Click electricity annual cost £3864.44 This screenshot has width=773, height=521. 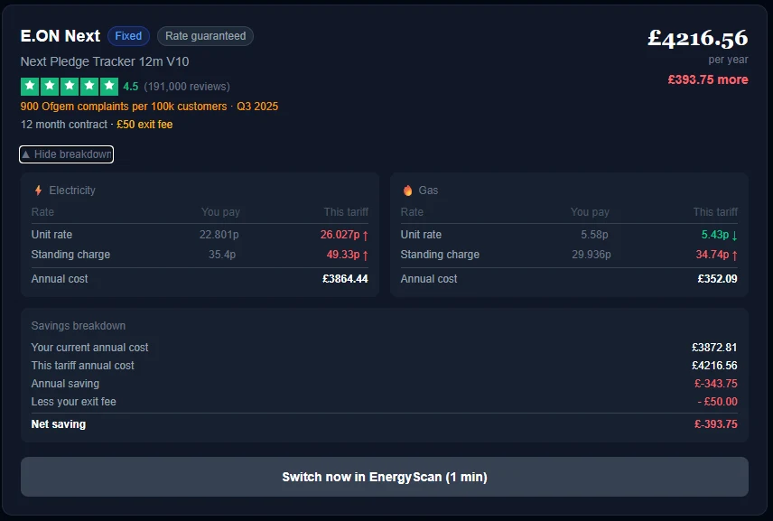pyautogui.click(x=345, y=279)
